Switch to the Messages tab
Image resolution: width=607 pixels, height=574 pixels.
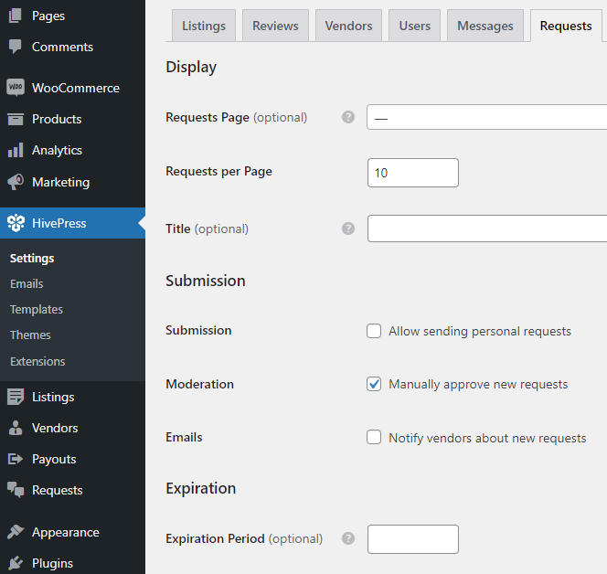485,26
